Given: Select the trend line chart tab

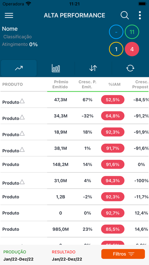Looking at the screenshot, I should [19, 68].
